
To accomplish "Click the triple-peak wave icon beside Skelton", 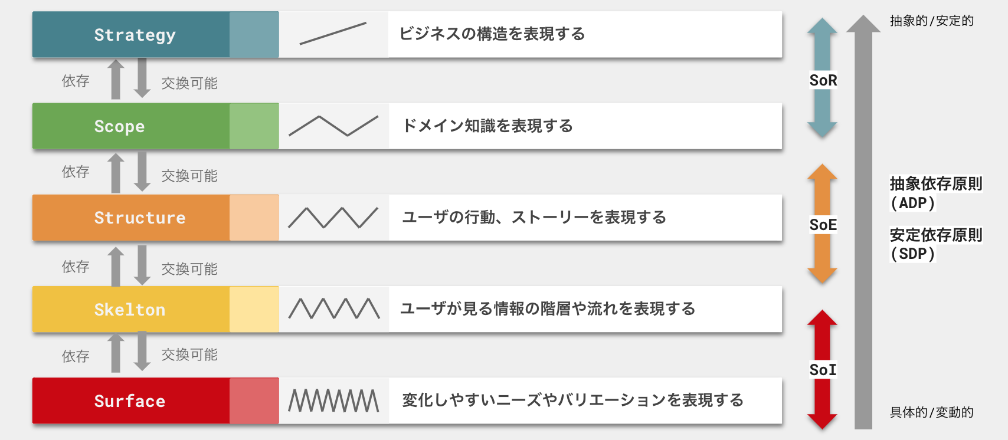I will point(333,308).
